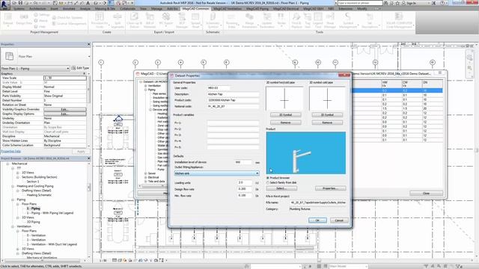479x269 pixels.
Task: Collapse the Piping node in MagiCAD dataset tree
Action: pos(146,90)
